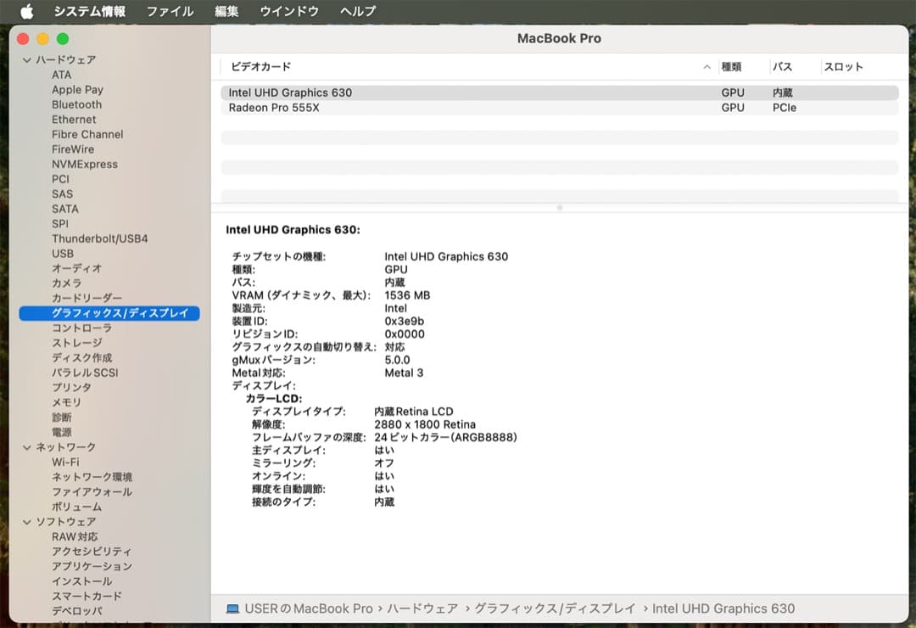Open the 編集 menu
This screenshot has height=628, width=916.
(226, 11)
